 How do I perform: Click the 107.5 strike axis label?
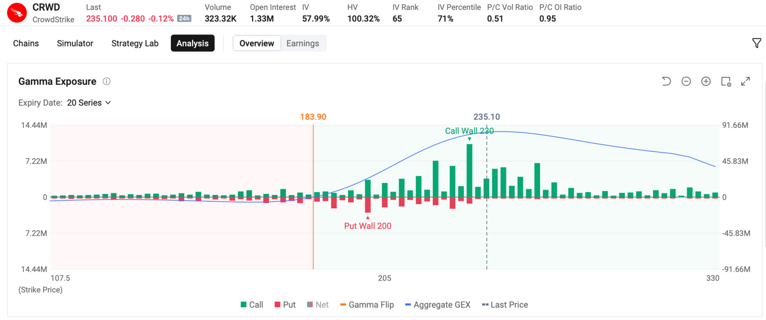60,278
